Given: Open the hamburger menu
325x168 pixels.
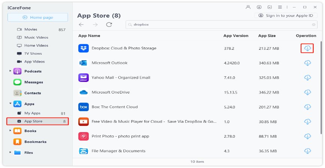Looking at the screenshot, I should (x=280, y=7).
